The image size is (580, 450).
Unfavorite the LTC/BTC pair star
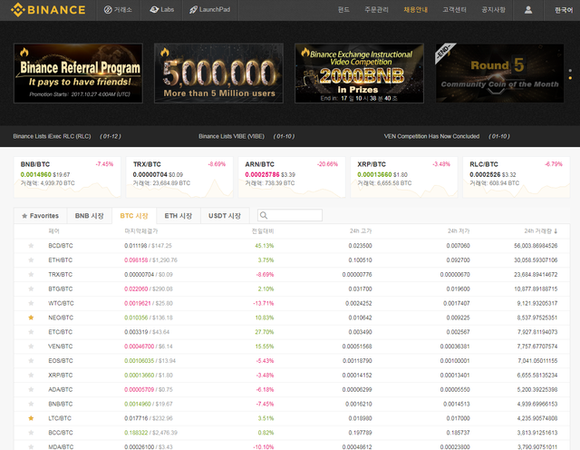coord(31,418)
